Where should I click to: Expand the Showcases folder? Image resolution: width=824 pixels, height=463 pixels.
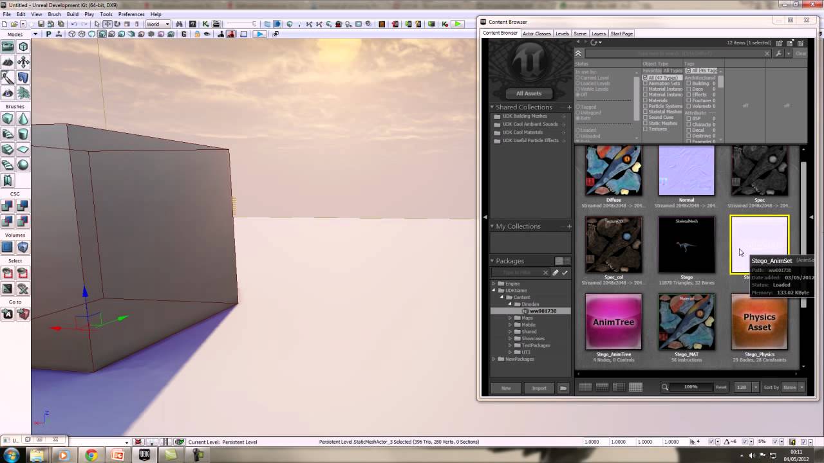point(510,338)
